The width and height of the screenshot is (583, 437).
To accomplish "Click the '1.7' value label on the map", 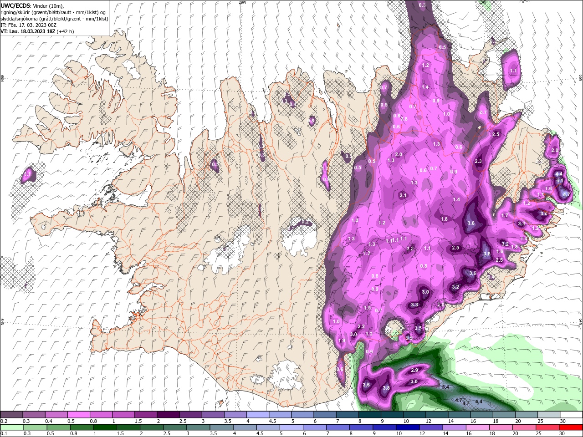I will click(x=505, y=216).
